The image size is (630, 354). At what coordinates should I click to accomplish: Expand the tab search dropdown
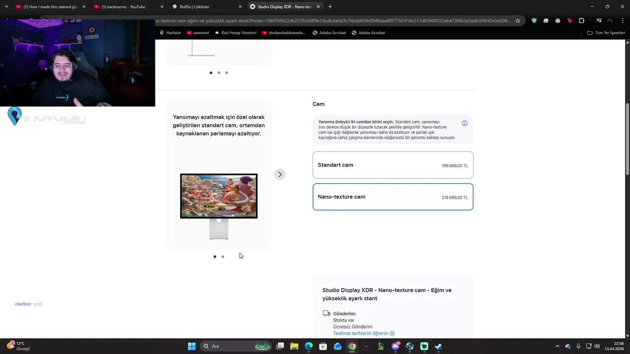pos(6,7)
